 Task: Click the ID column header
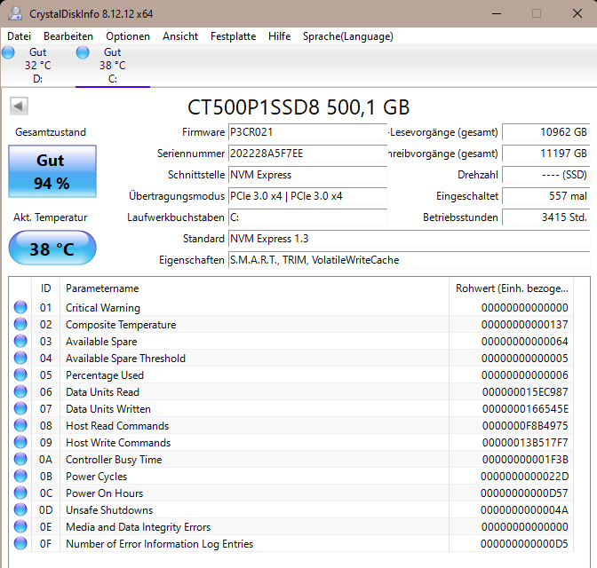(x=45, y=288)
